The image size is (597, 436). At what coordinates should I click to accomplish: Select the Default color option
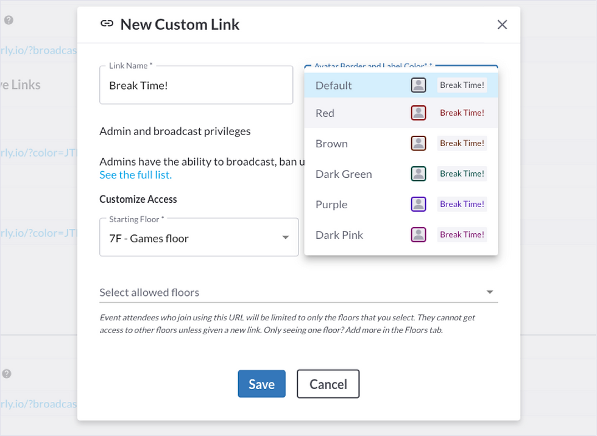tap(401, 85)
